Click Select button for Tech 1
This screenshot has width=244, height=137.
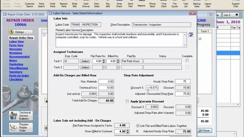(85, 61)
